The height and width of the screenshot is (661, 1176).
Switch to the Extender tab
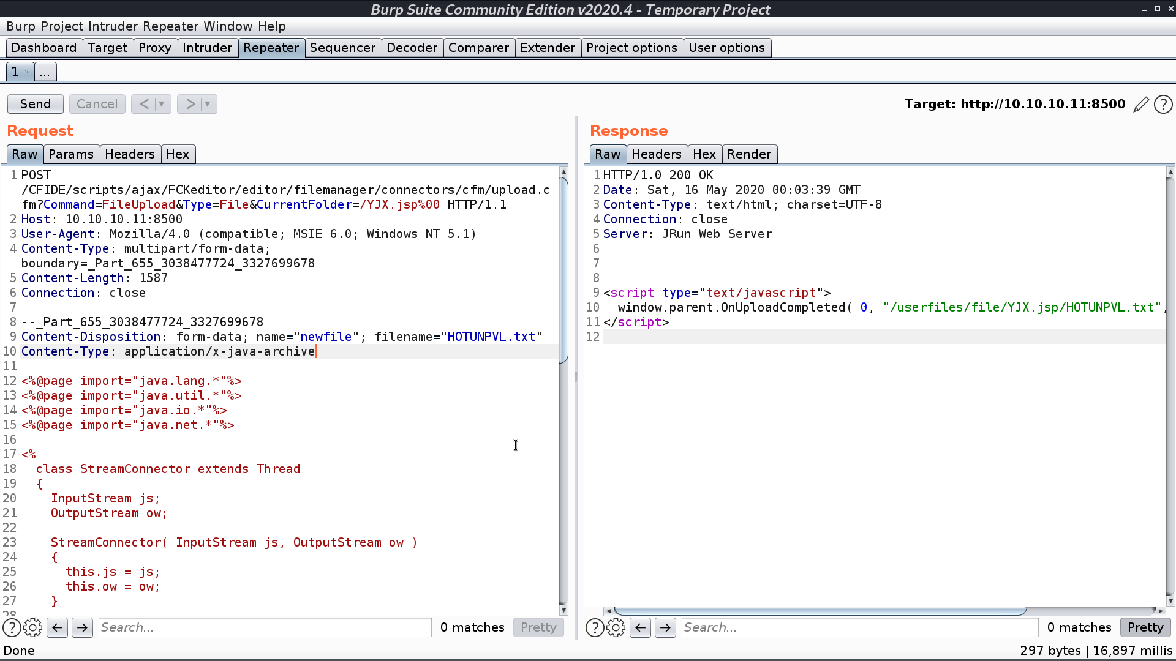point(548,48)
